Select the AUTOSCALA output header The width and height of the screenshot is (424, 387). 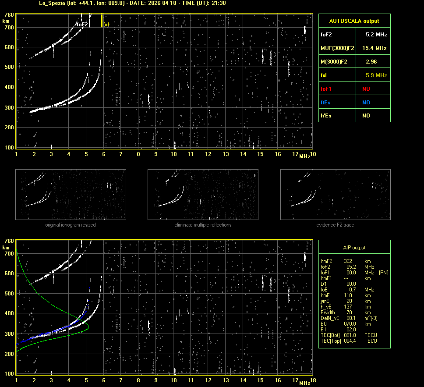(354, 21)
